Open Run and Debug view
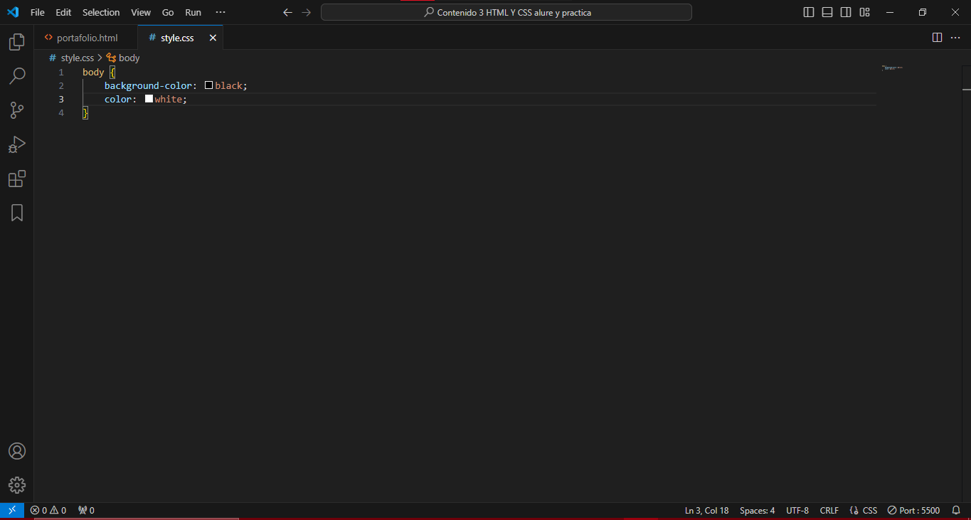The image size is (971, 520). pyautogui.click(x=17, y=144)
